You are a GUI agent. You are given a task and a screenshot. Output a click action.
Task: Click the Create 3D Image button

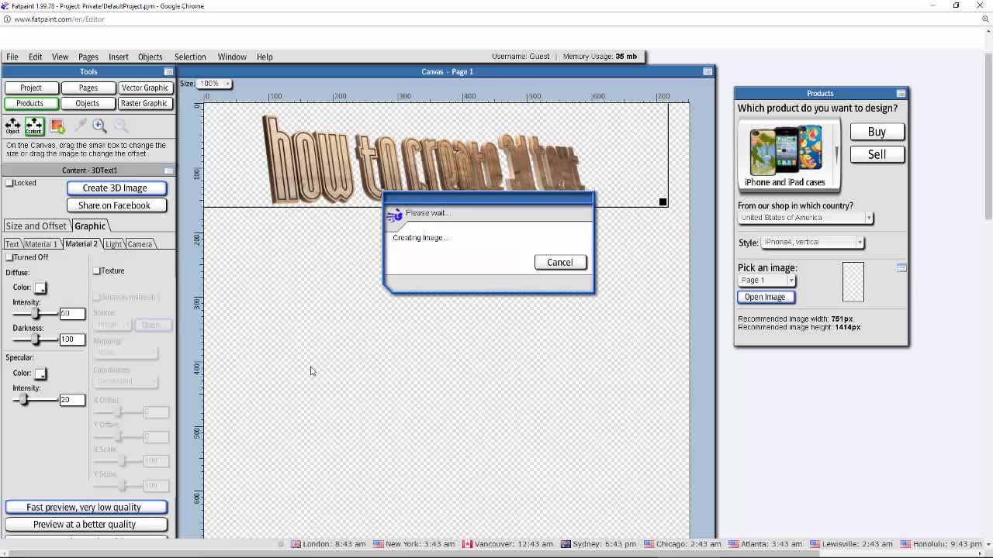click(115, 188)
